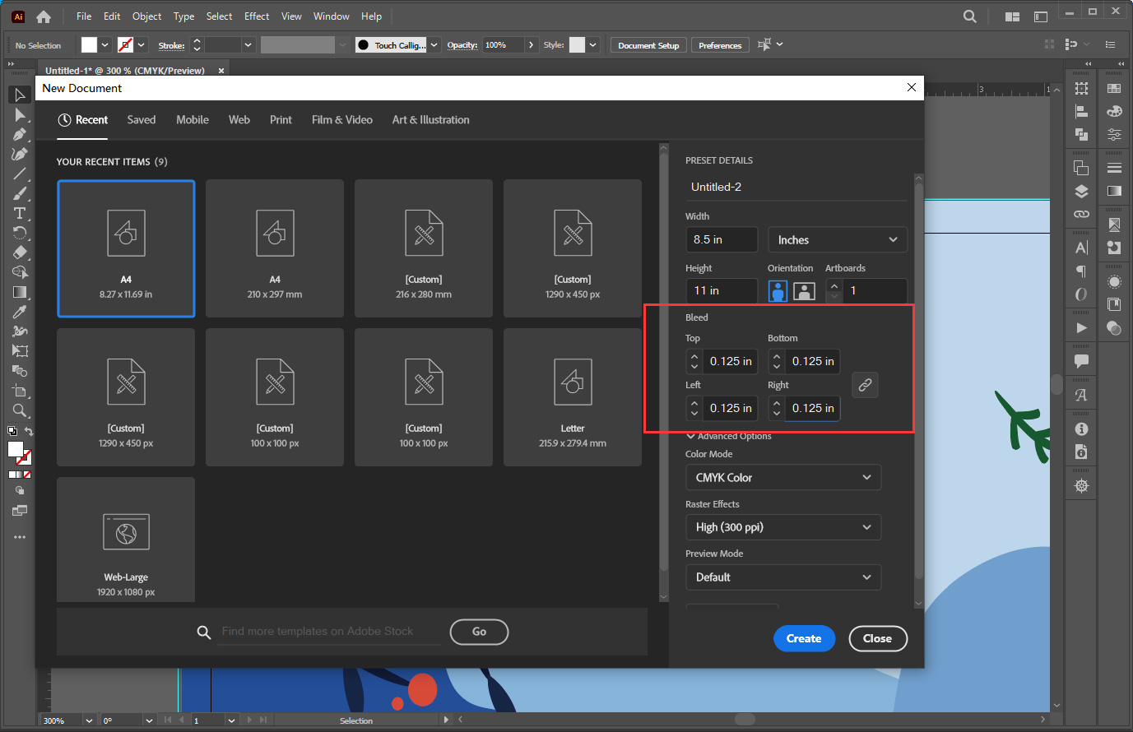Open the Touch Callig brush dropdown
The width and height of the screenshot is (1133, 732).
[434, 45]
